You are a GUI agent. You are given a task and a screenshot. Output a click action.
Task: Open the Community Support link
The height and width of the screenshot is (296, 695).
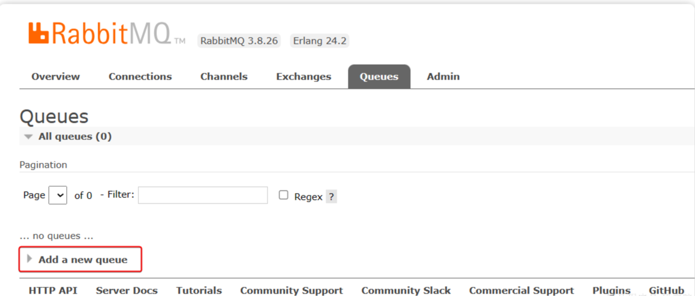(x=292, y=290)
